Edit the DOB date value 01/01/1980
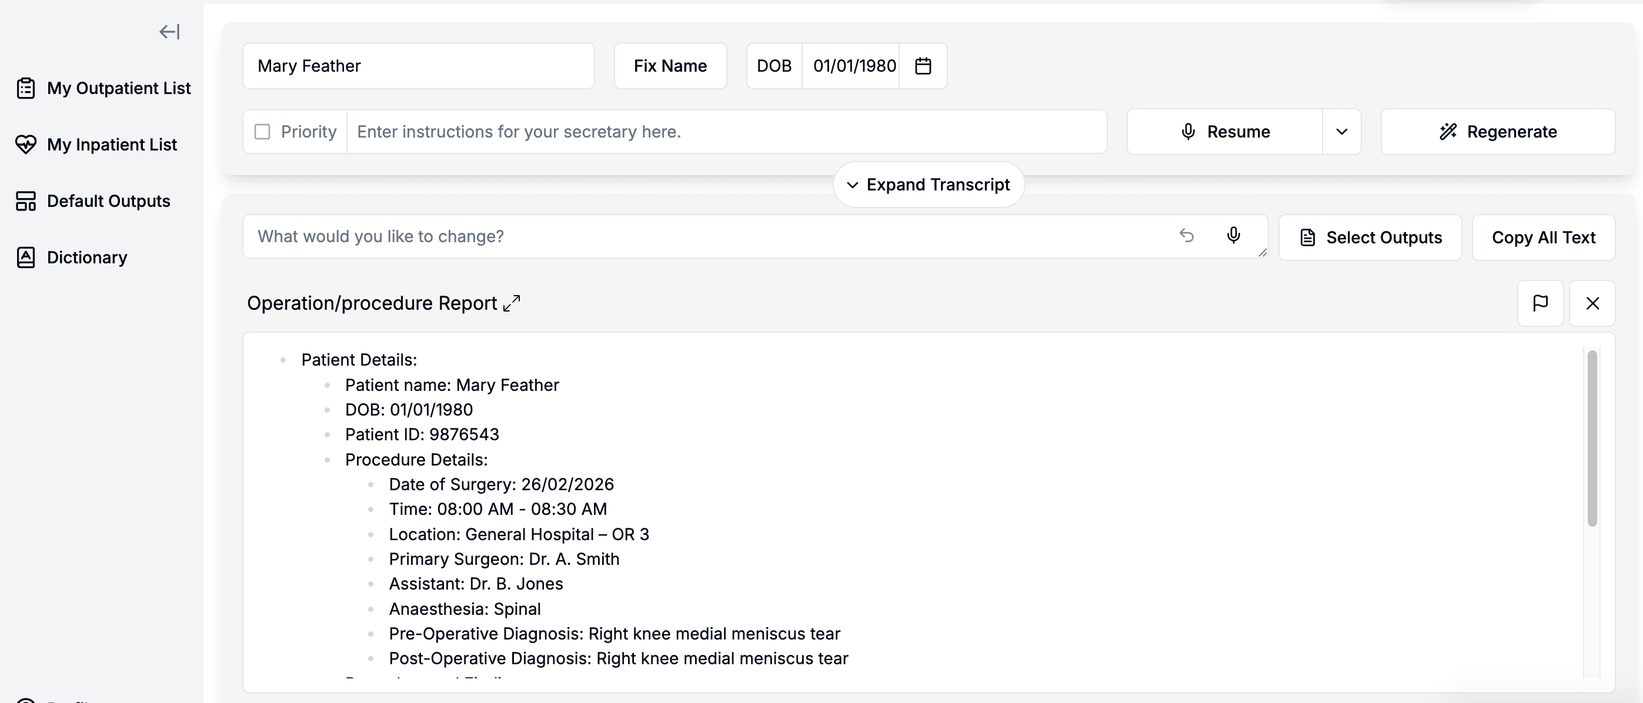The height and width of the screenshot is (703, 1643). (854, 66)
